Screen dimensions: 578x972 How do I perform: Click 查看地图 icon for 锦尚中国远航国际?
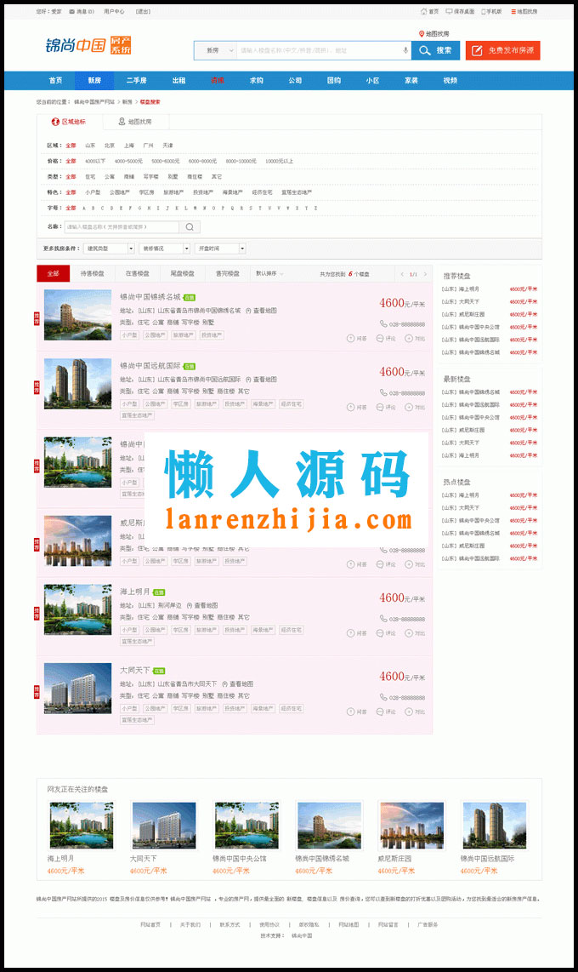pyautogui.click(x=248, y=380)
